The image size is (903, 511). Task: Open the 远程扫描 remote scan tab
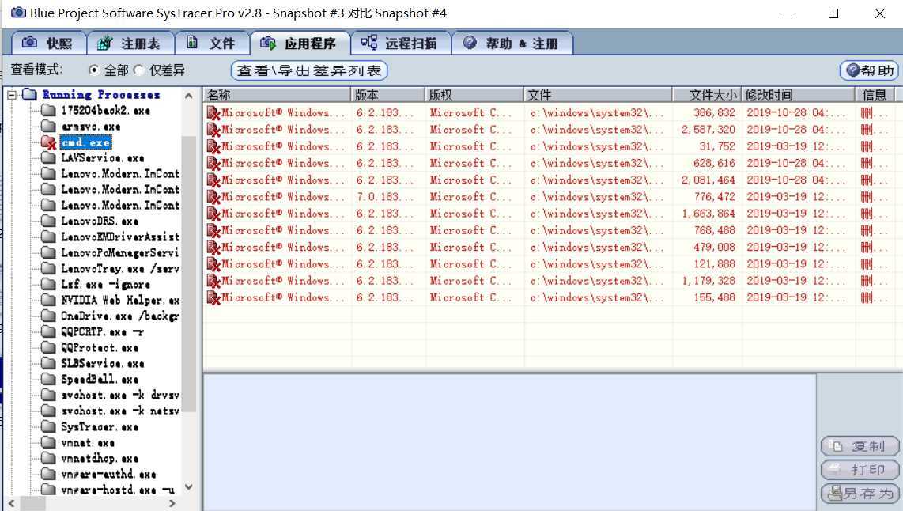[401, 44]
